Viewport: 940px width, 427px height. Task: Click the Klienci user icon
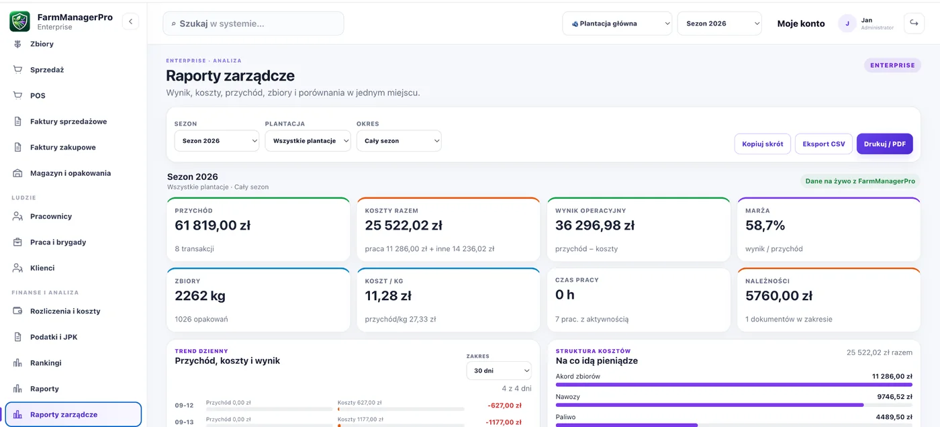point(18,268)
